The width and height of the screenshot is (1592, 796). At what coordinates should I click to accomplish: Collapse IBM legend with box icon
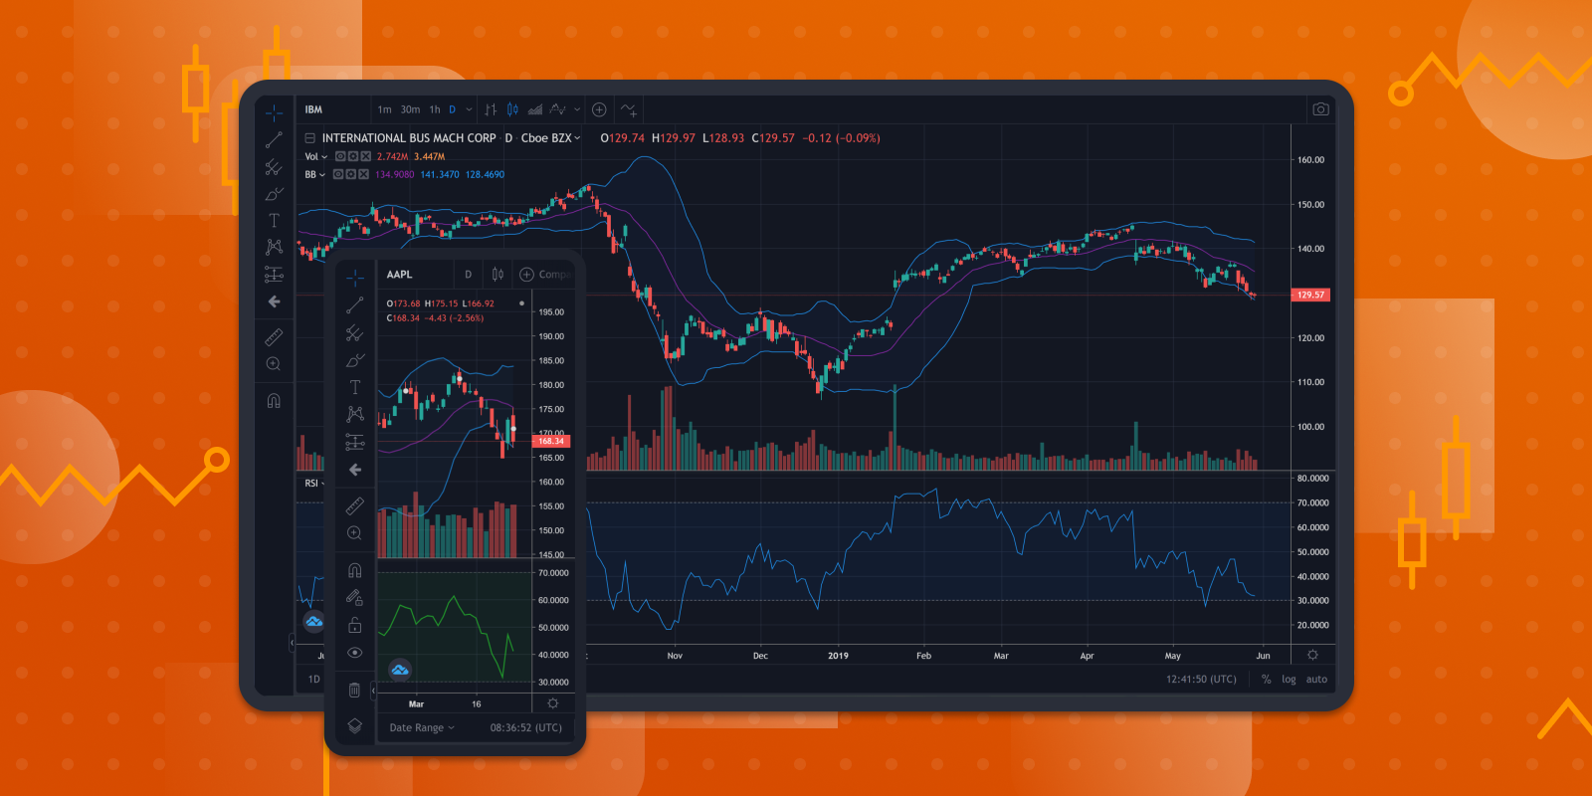click(309, 138)
